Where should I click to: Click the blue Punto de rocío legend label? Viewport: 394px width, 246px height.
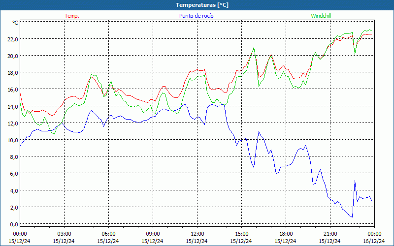[x=196, y=16]
